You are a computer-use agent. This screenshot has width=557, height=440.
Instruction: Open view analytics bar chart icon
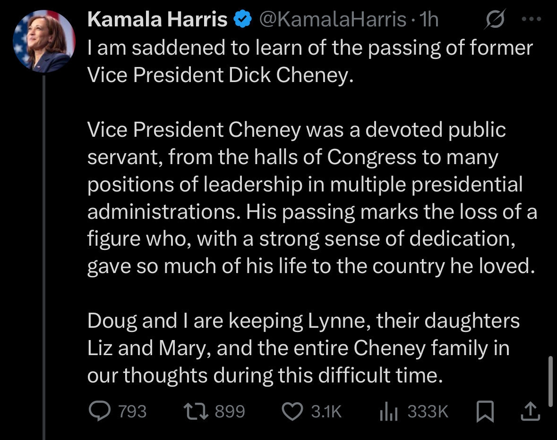click(x=389, y=412)
